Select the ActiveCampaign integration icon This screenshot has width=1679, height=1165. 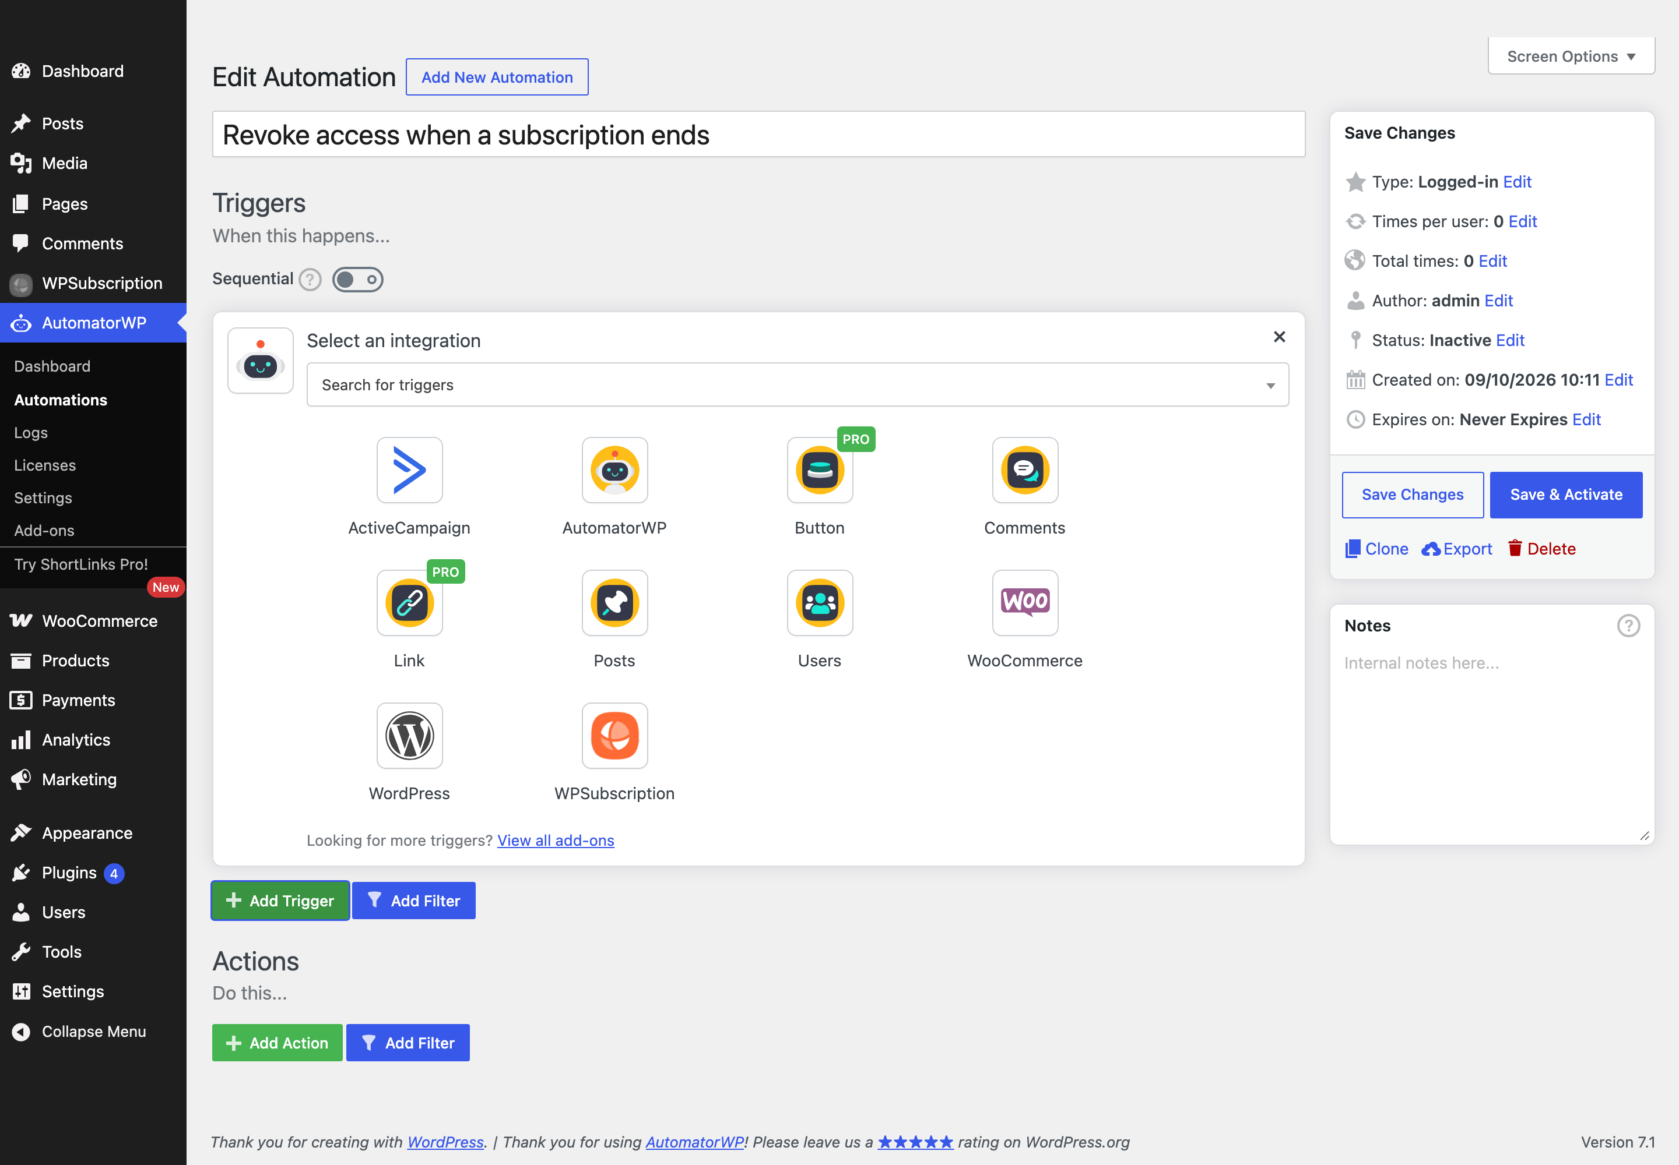coord(409,470)
